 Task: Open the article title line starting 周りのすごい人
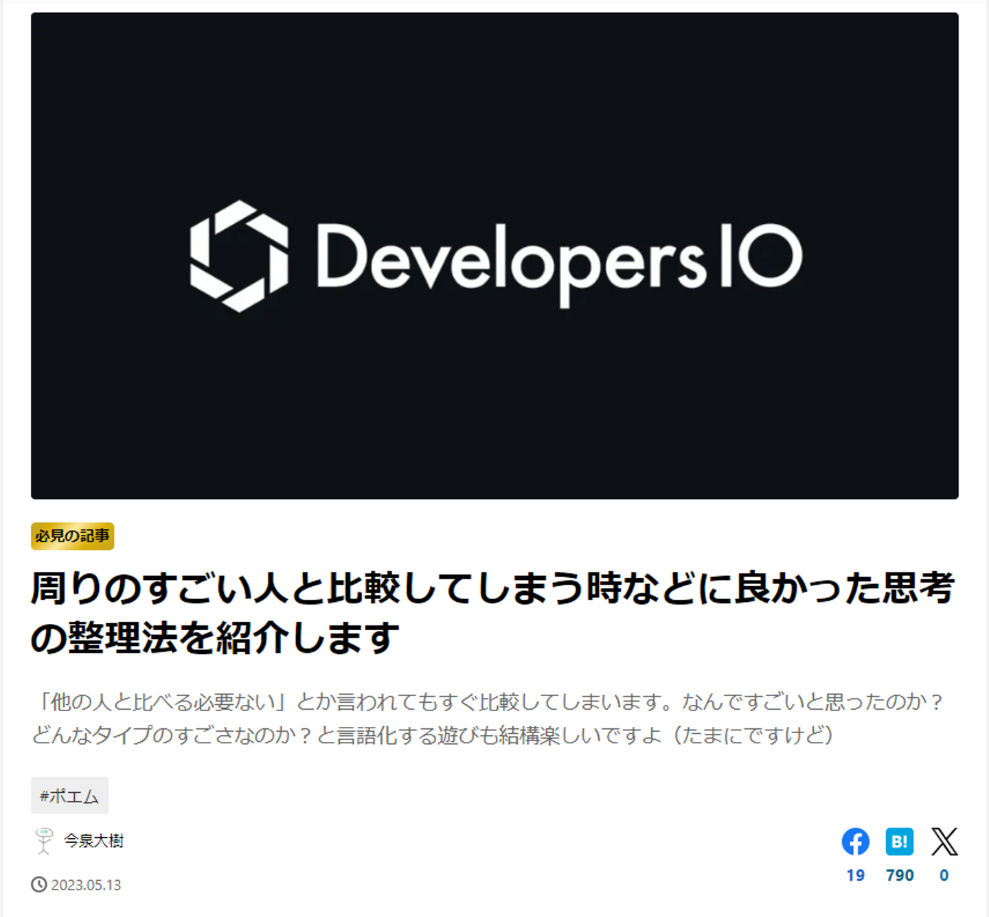tap(492, 588)
